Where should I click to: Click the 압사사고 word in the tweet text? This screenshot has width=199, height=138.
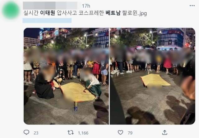coord(67,13)
